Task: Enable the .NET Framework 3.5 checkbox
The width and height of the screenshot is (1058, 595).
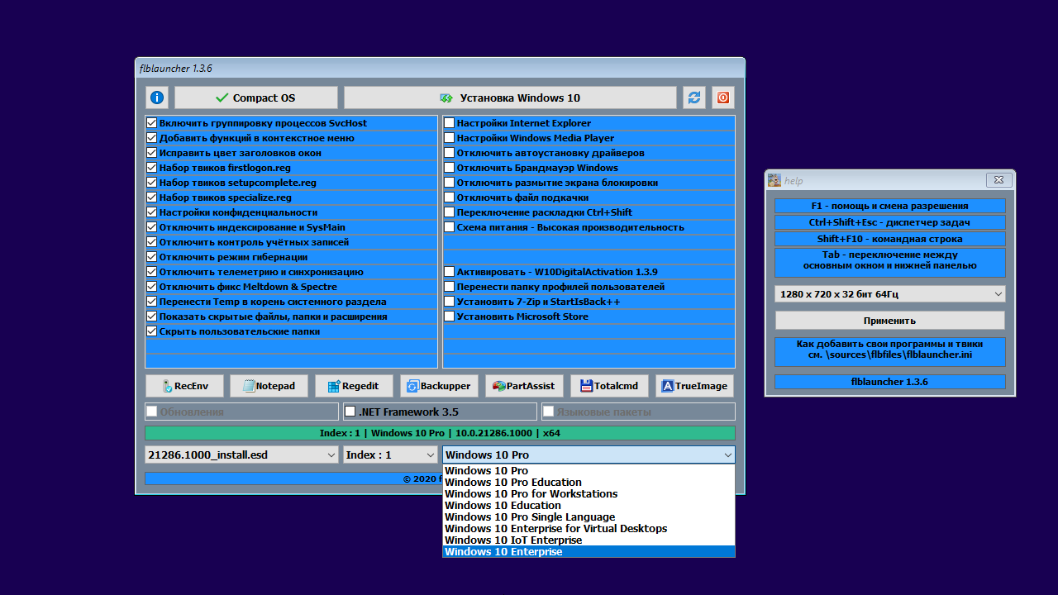Action: coord(350,412)
